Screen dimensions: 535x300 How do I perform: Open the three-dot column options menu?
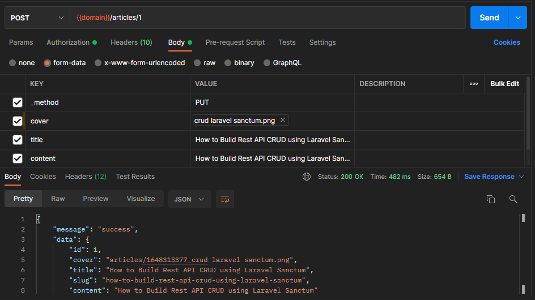[474, 84]
